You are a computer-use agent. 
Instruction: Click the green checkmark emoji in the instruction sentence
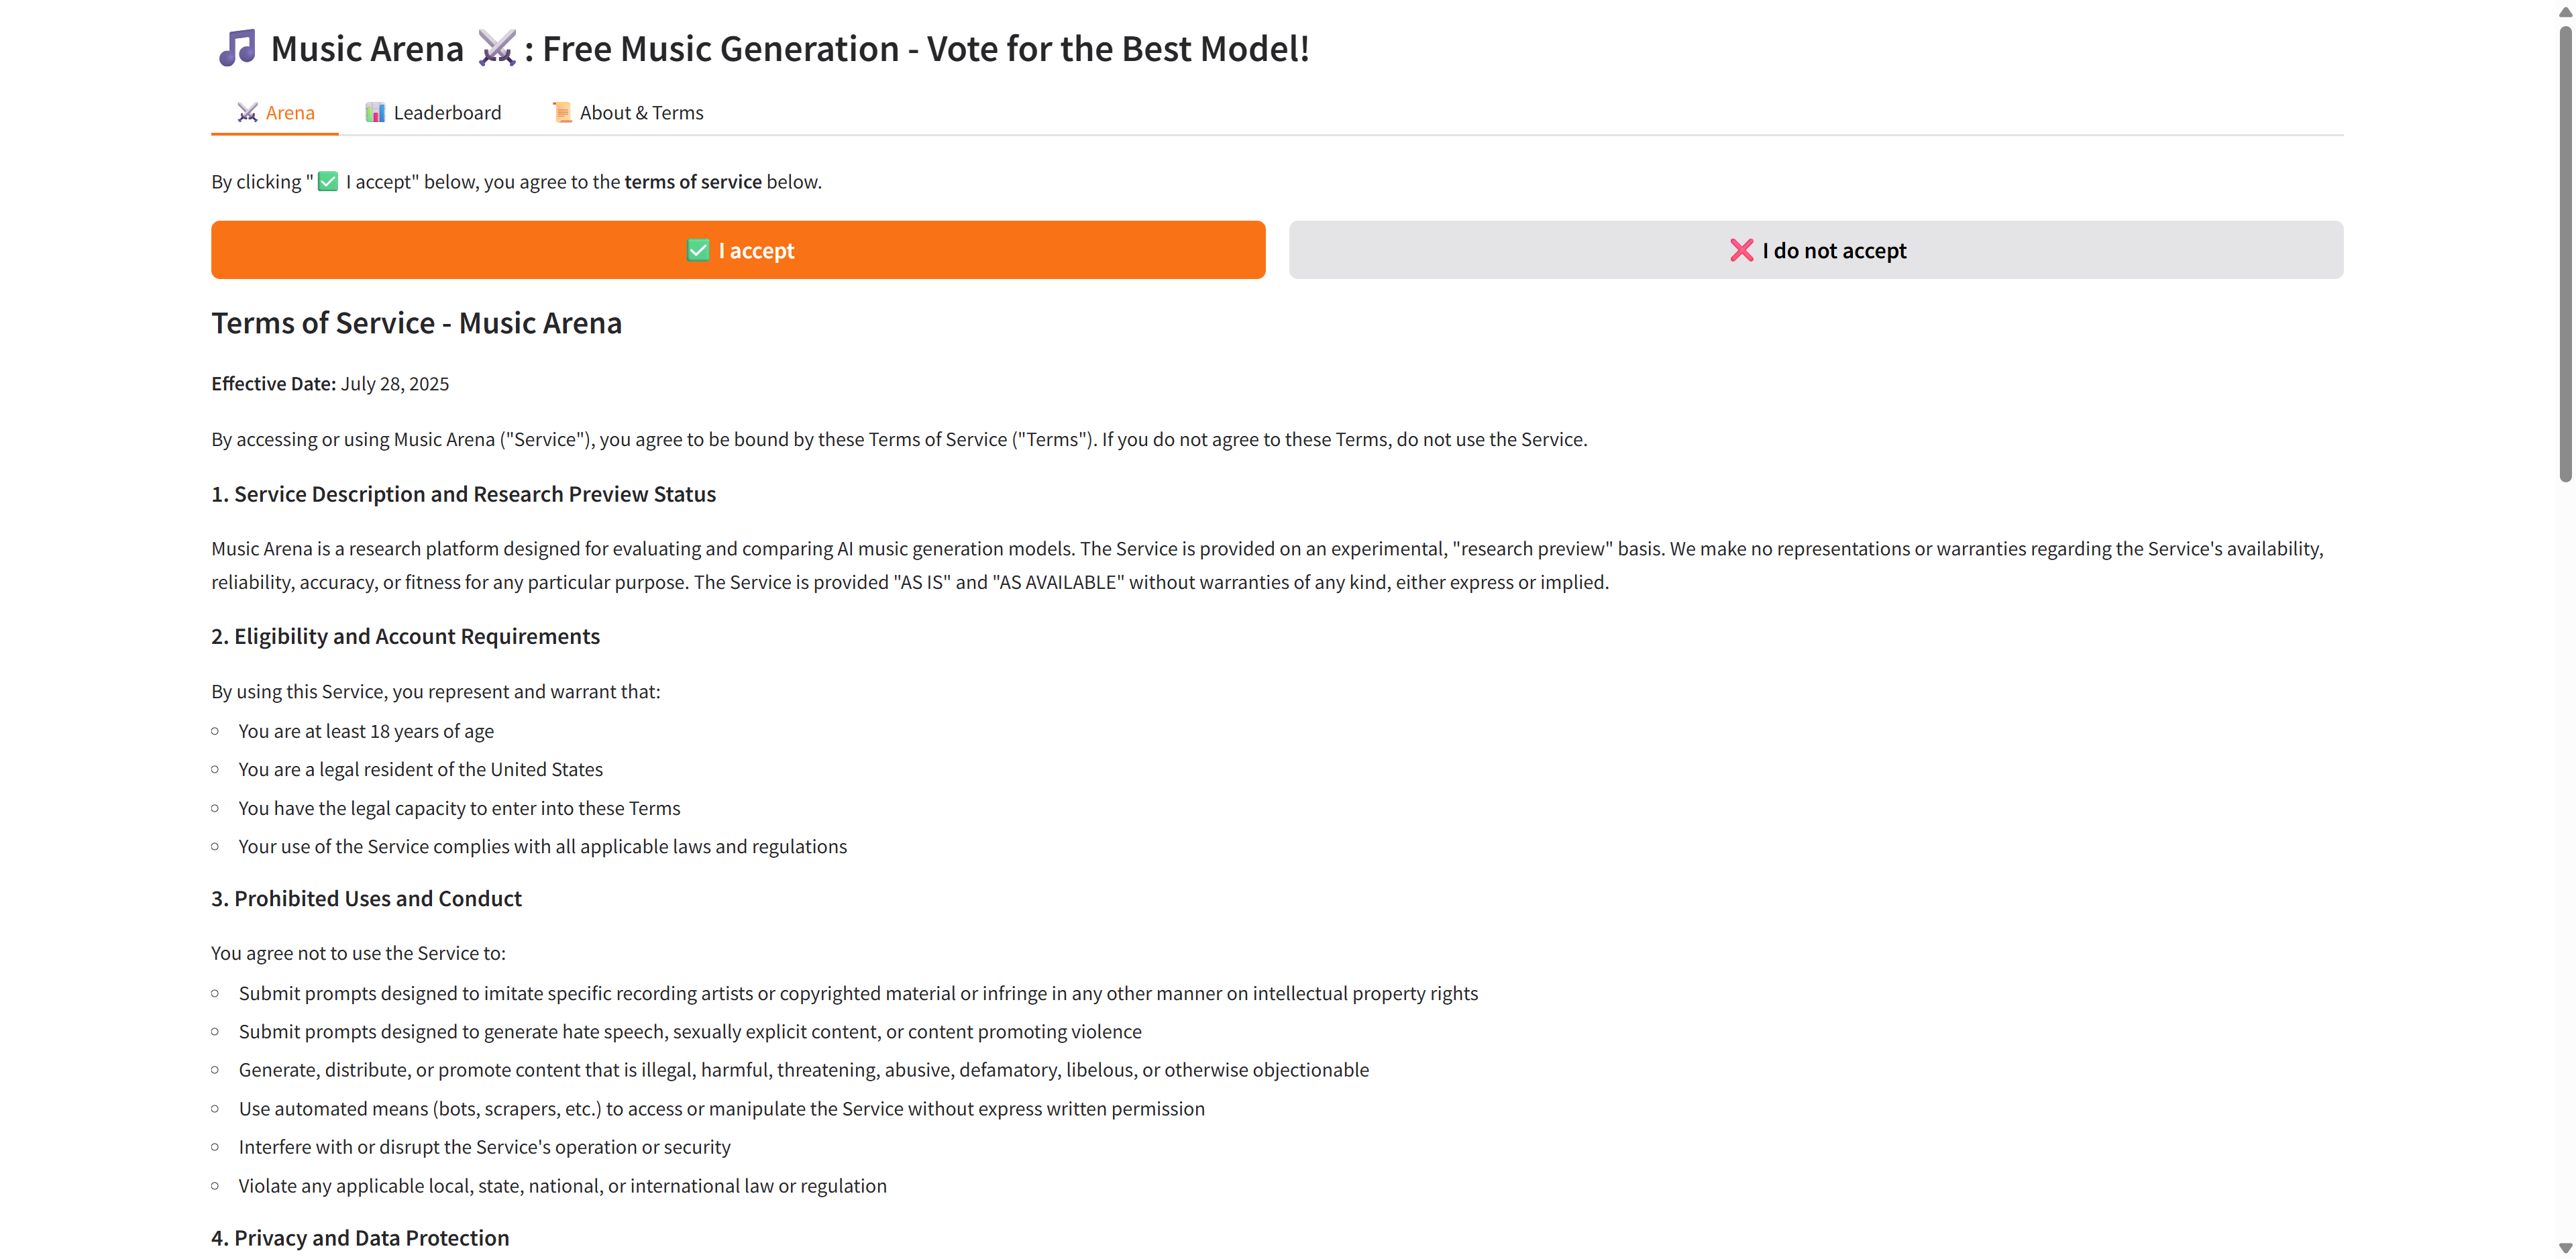click(328, 182)
